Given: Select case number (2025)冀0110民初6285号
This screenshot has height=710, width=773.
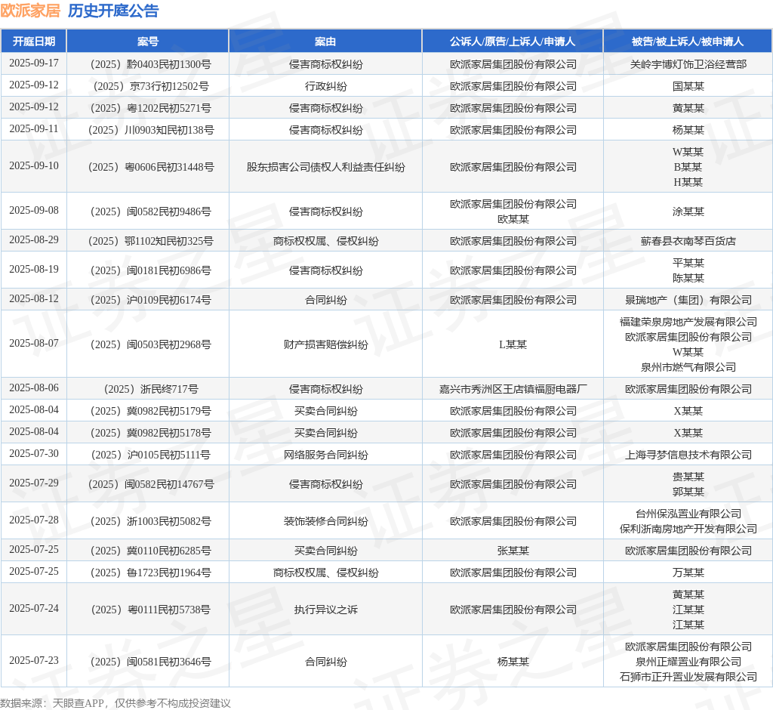Looking at the screenshot, I should [148, 551].
